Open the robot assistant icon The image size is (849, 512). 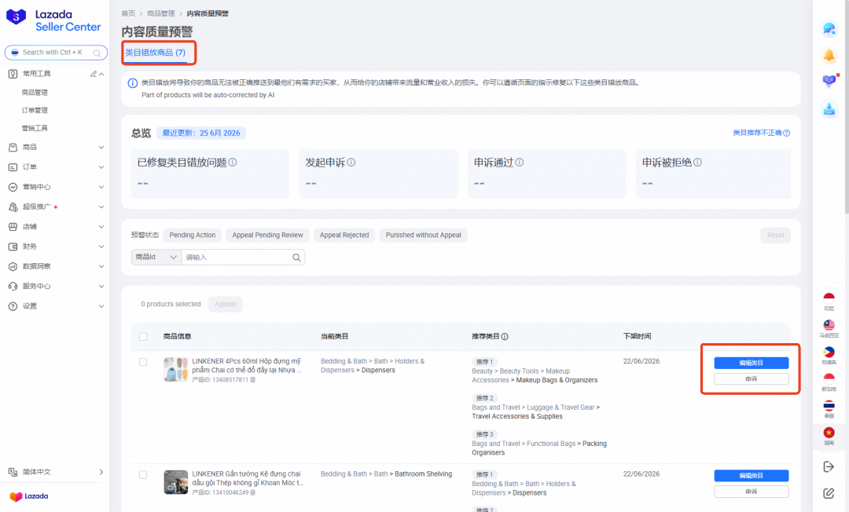coord(829,81)
